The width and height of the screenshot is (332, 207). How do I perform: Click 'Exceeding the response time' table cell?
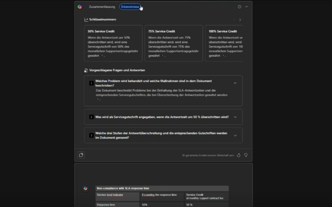coord(162,197)
